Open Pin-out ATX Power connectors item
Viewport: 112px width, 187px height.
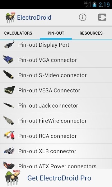56,164
